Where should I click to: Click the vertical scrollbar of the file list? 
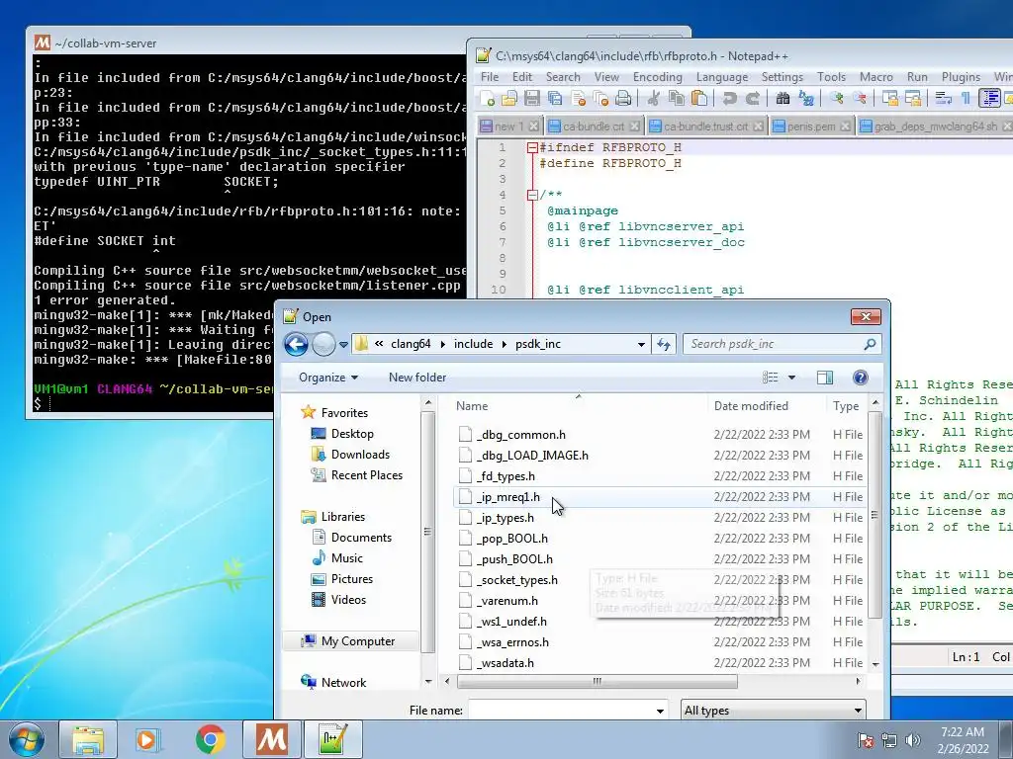click(x=875, y=516)
